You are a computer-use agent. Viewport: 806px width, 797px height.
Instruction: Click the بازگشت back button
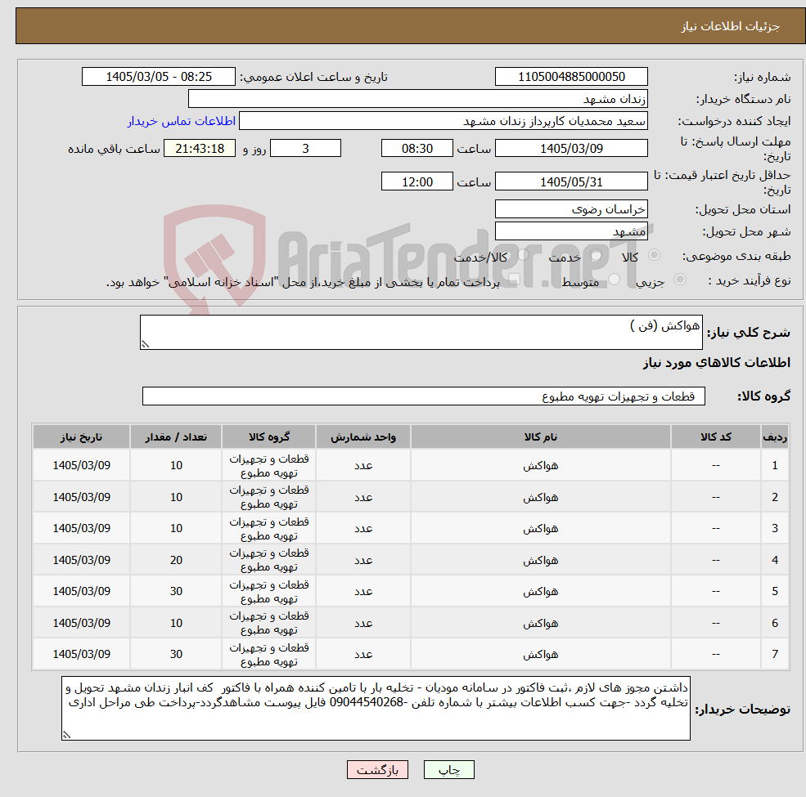[x=377, y=770]
